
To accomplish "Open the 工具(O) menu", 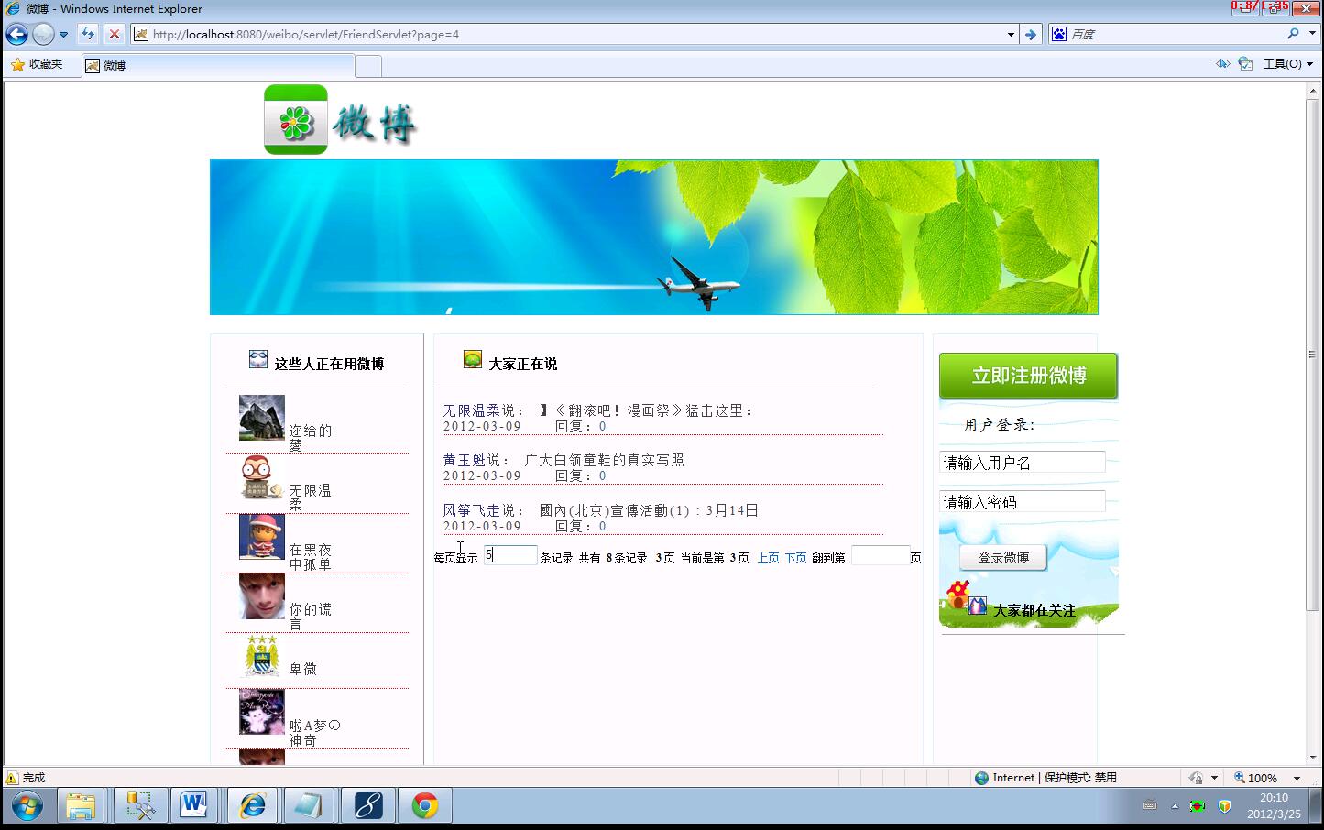I will 1288,64.
